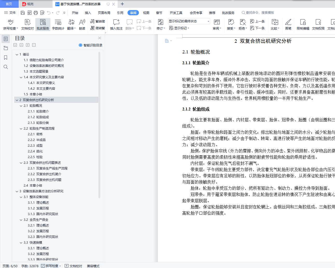Click the 目录 panel vertical scrollbar

coord(99,125)
